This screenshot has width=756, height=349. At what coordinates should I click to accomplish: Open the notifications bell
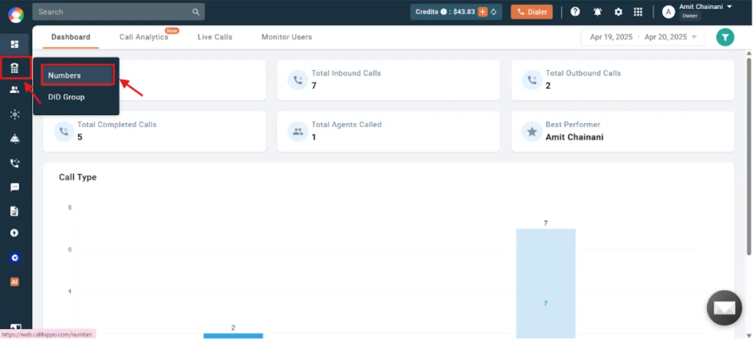[x=597, y=11]
